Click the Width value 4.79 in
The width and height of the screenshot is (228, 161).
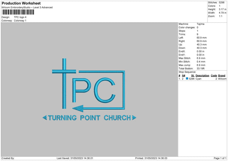point(222,13)
